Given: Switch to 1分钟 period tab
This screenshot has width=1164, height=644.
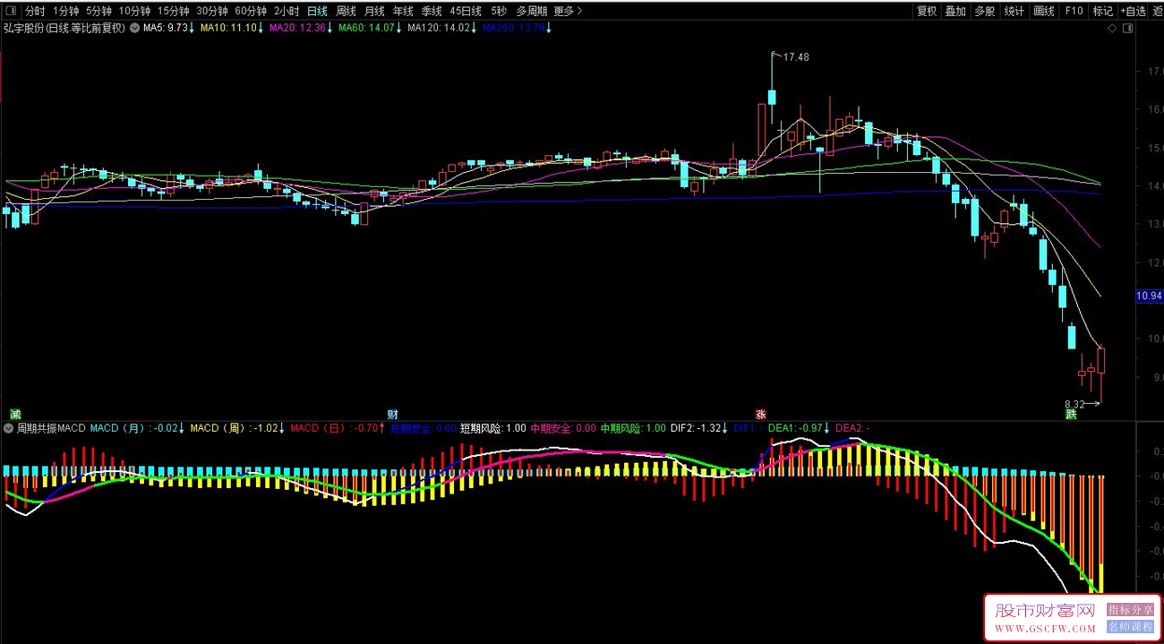Looking at the screenshot, I should (x=65, y=12).
